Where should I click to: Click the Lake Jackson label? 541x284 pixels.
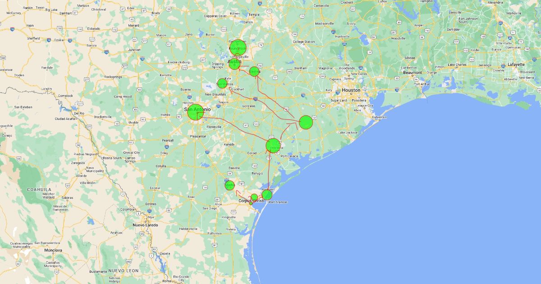coord(348,133)
